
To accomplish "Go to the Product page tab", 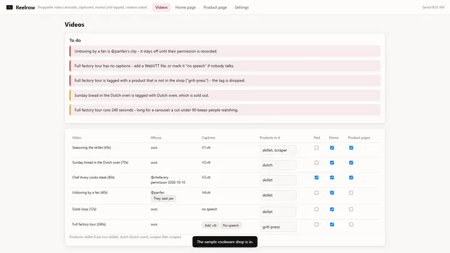I will [x=215, y=7].
